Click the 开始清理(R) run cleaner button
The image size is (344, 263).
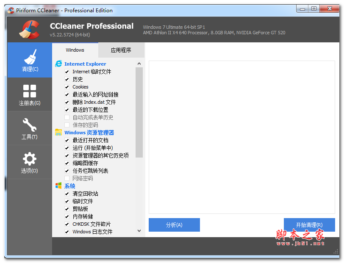tap(309, 225)
